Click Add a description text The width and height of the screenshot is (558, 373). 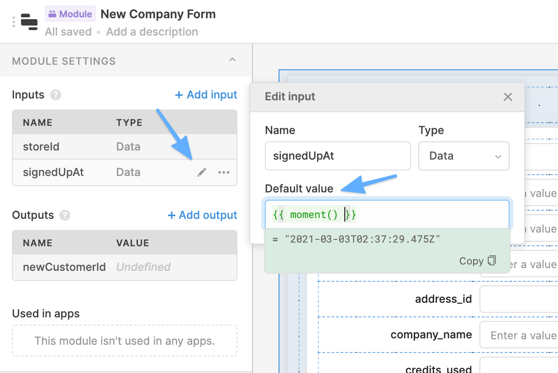[x=152, y=32]
